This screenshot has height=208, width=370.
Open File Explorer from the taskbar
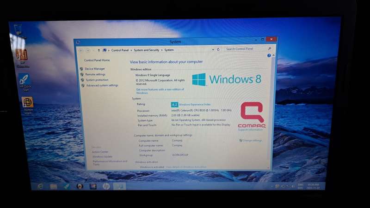tap(54, 186)
